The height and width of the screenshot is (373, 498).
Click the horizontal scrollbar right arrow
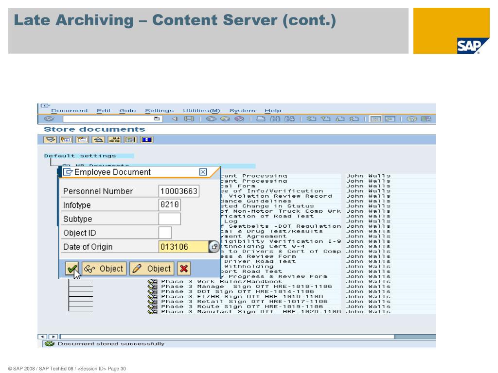click(53, 337)
